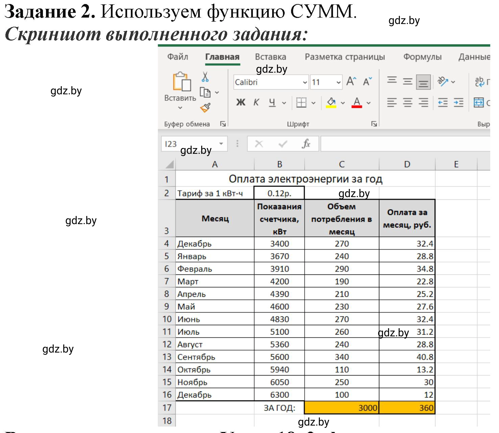Screen dimensions: 499x433
Task: Click the formula bar Enter checkmark
Action: (283, 144)
